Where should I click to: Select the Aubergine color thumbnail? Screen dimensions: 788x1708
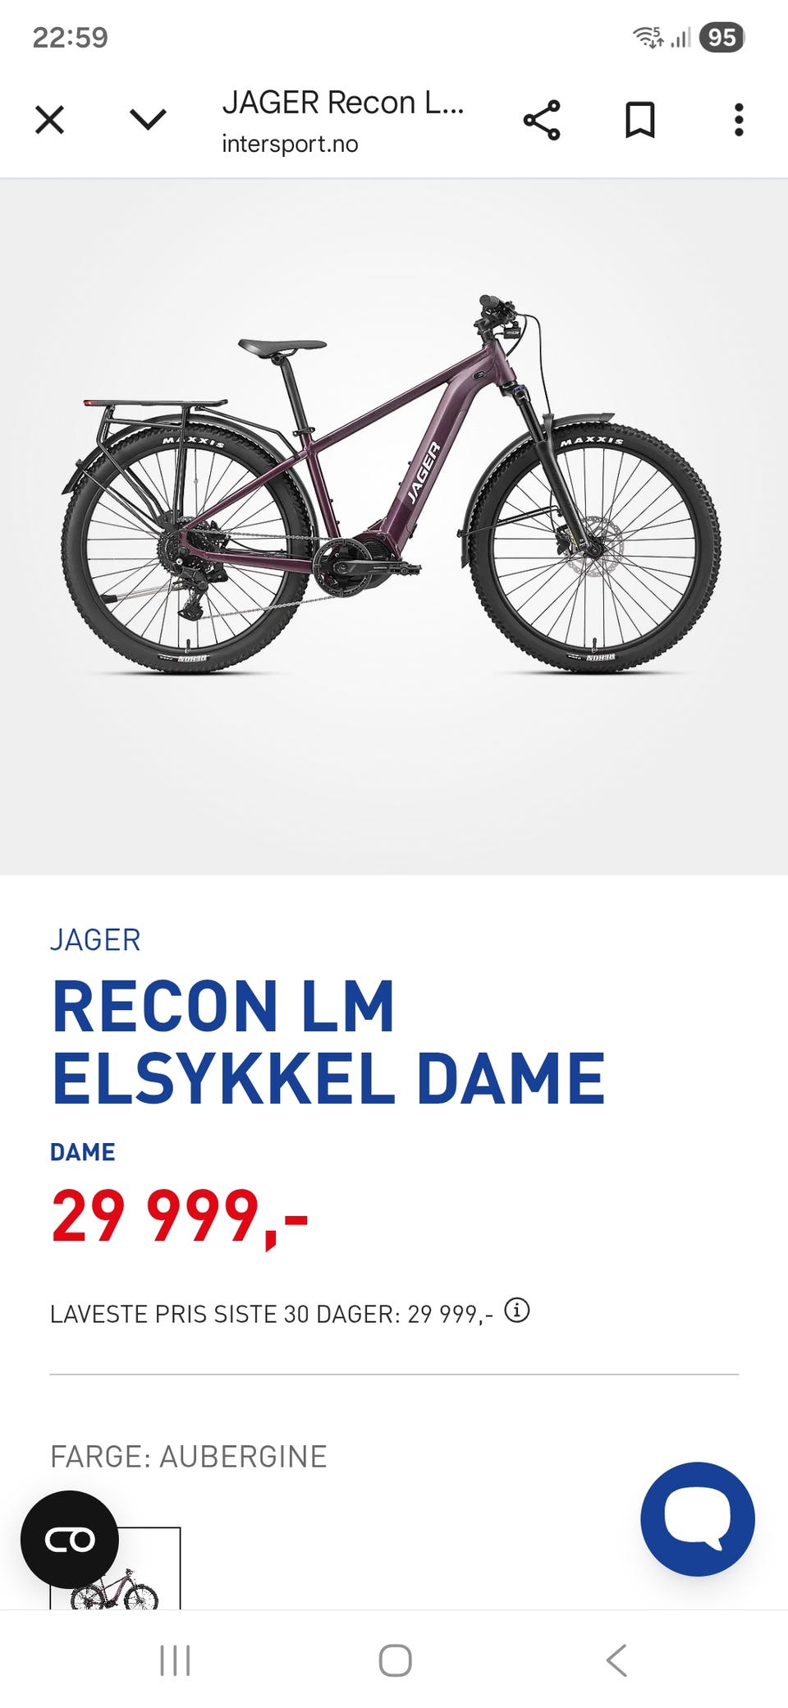point(115,1568)
